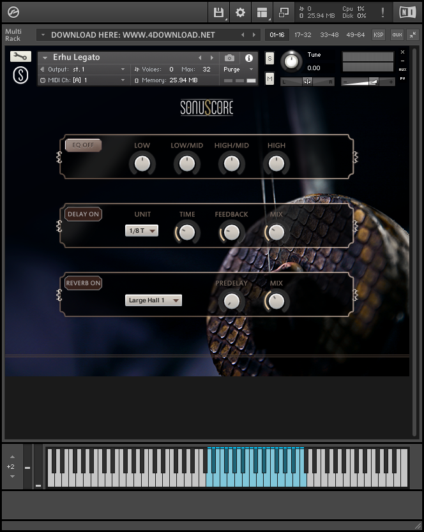This screenshot has width=424, height=532.
Task: Open options via the gear icon
Action: pos(240,13)
